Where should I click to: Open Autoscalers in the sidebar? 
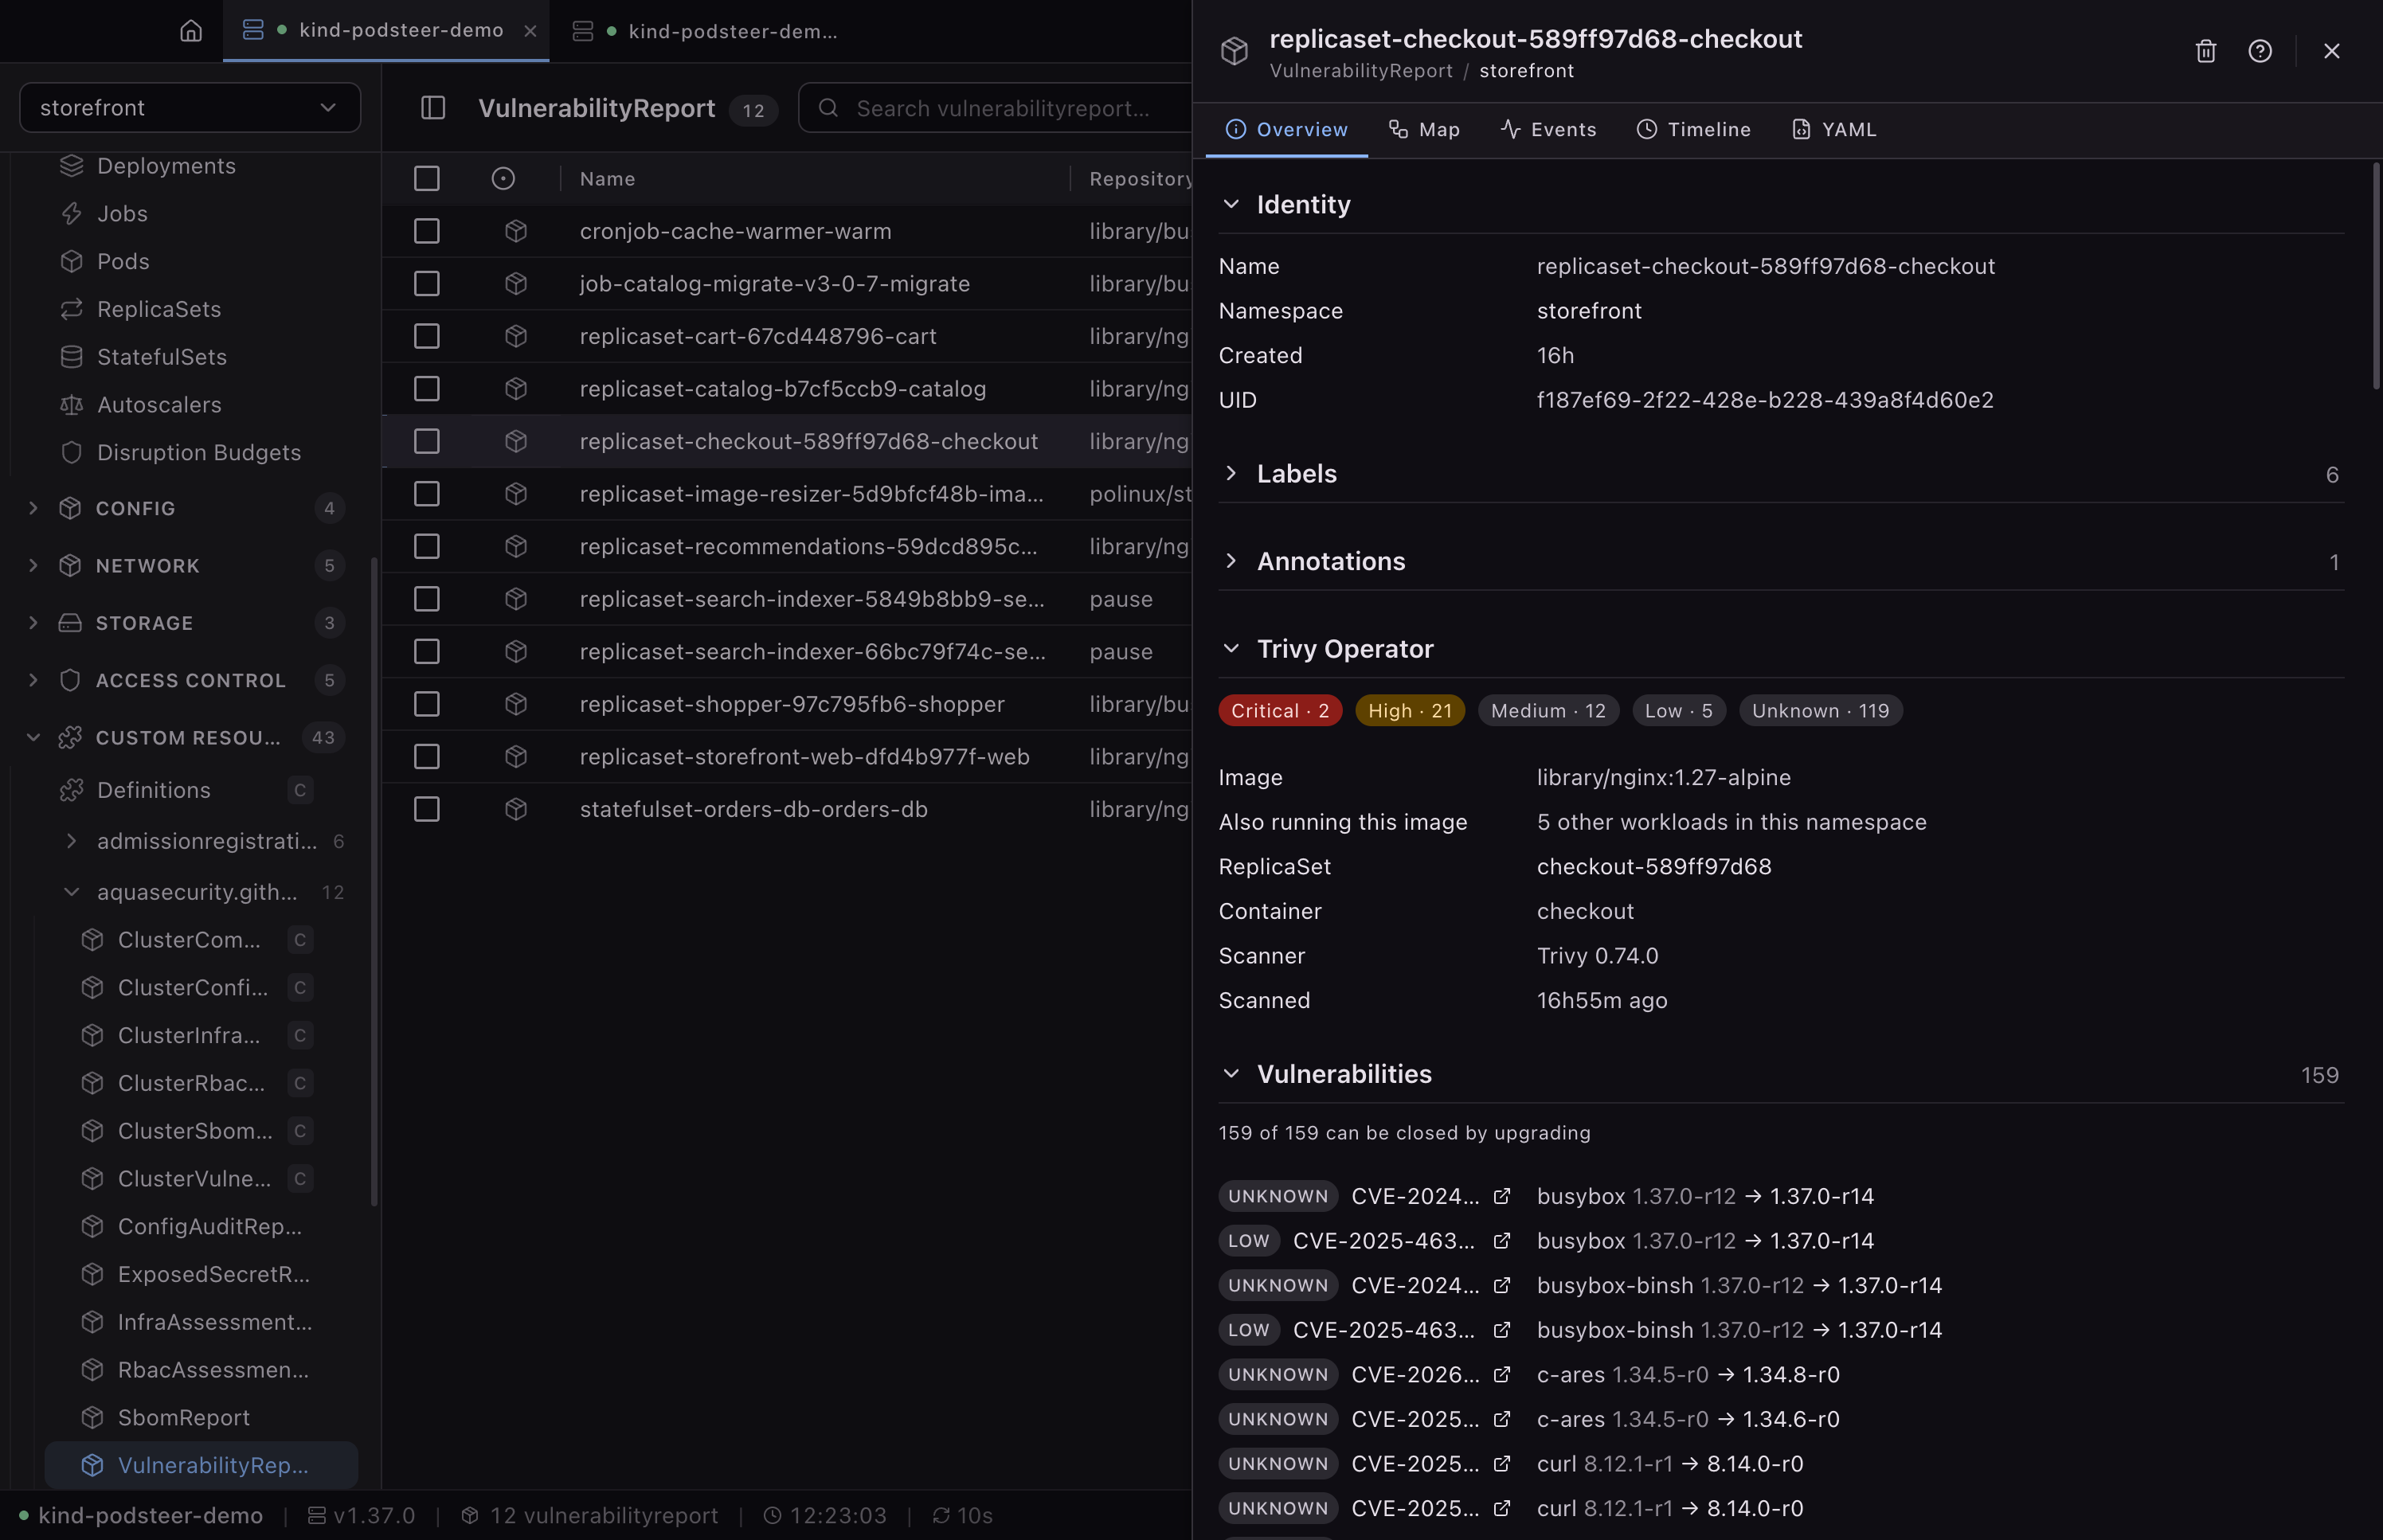pos(159,405)
